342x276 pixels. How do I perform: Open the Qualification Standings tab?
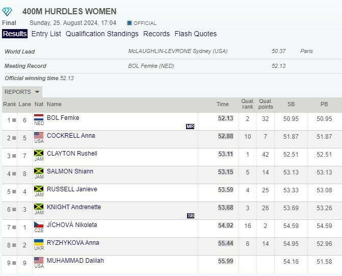tap(102, 34)
